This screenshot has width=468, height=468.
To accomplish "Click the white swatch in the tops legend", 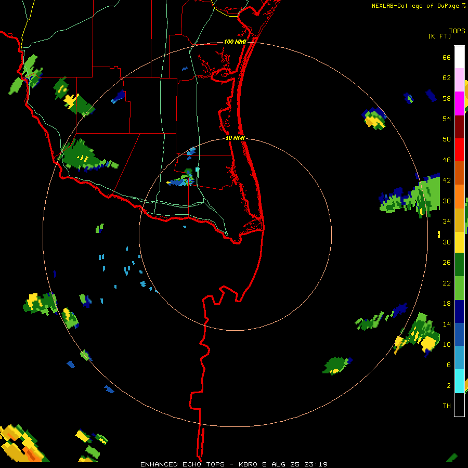I will (x=459, y=57).
